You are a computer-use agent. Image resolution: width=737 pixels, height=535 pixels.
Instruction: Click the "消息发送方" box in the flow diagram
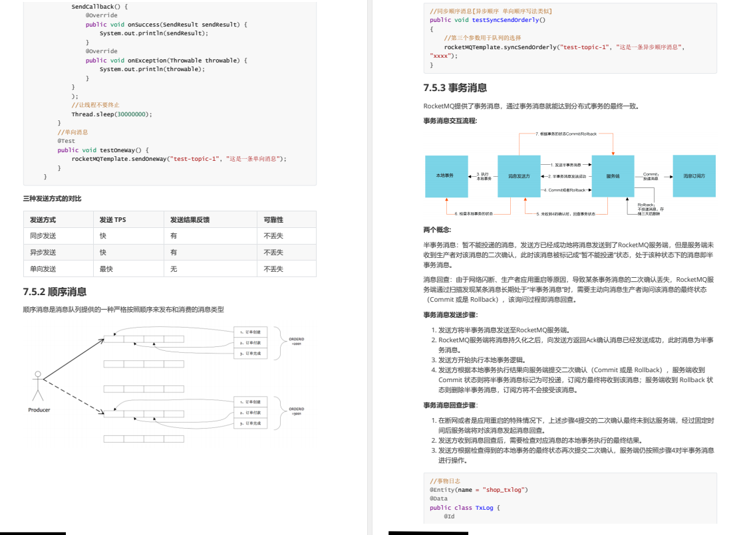pyautogui.click(x=519, y=176)
